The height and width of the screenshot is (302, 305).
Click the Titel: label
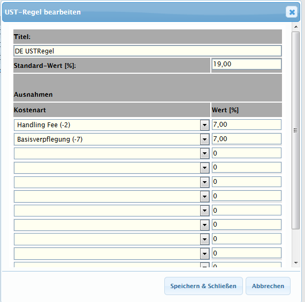pos(22,37)
